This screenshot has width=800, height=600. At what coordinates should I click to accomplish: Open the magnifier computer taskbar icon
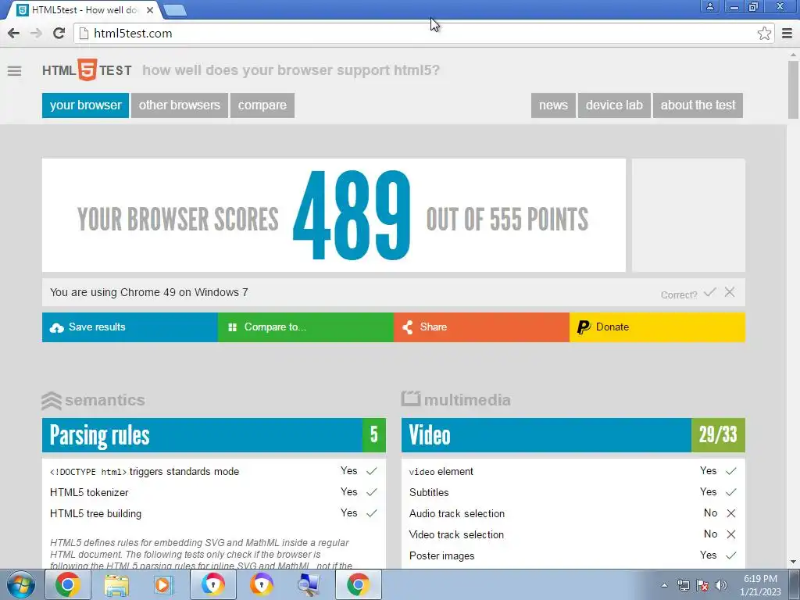click(309, 584)
